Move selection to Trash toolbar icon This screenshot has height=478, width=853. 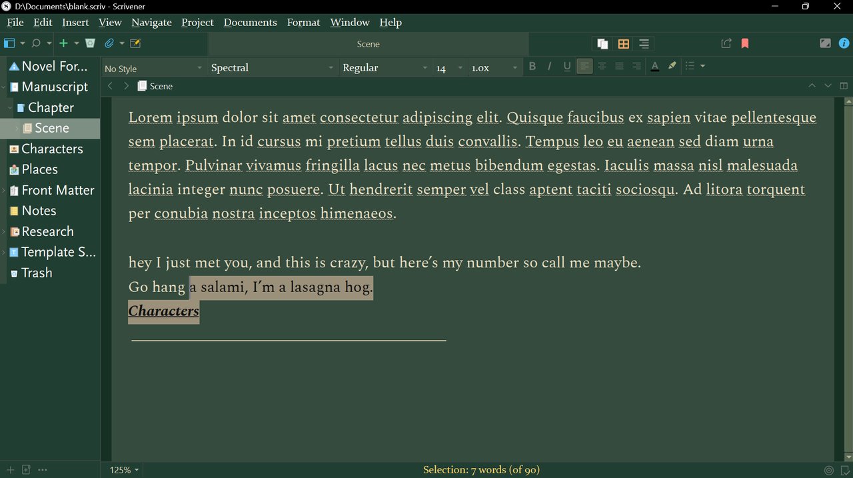[91, 43]
